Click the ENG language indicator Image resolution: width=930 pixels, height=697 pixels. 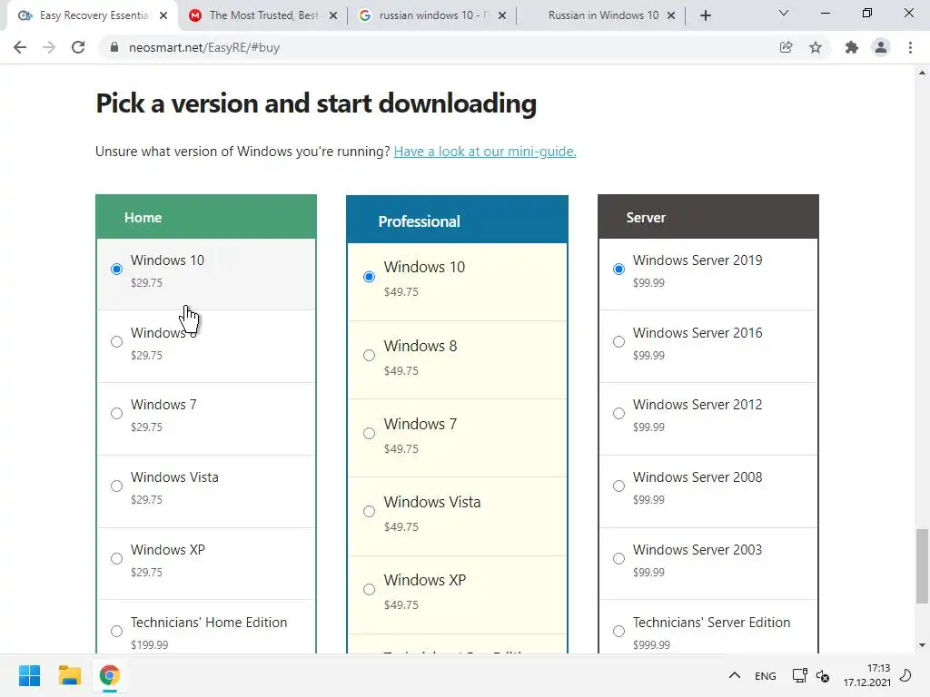[x=765, y=675]
